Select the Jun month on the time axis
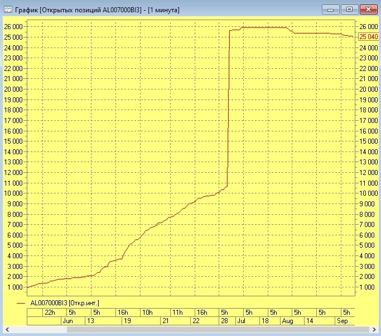 coord(67,321)
